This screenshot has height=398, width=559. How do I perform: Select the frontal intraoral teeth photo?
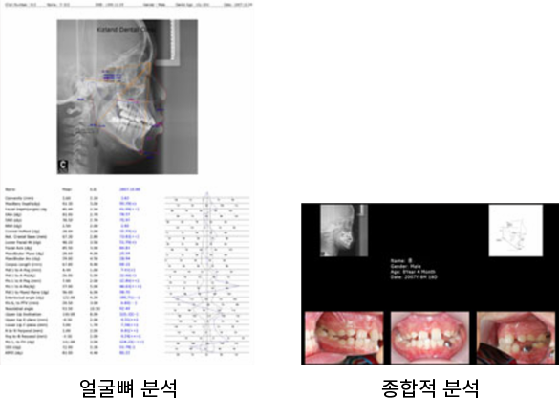(430, 338)
